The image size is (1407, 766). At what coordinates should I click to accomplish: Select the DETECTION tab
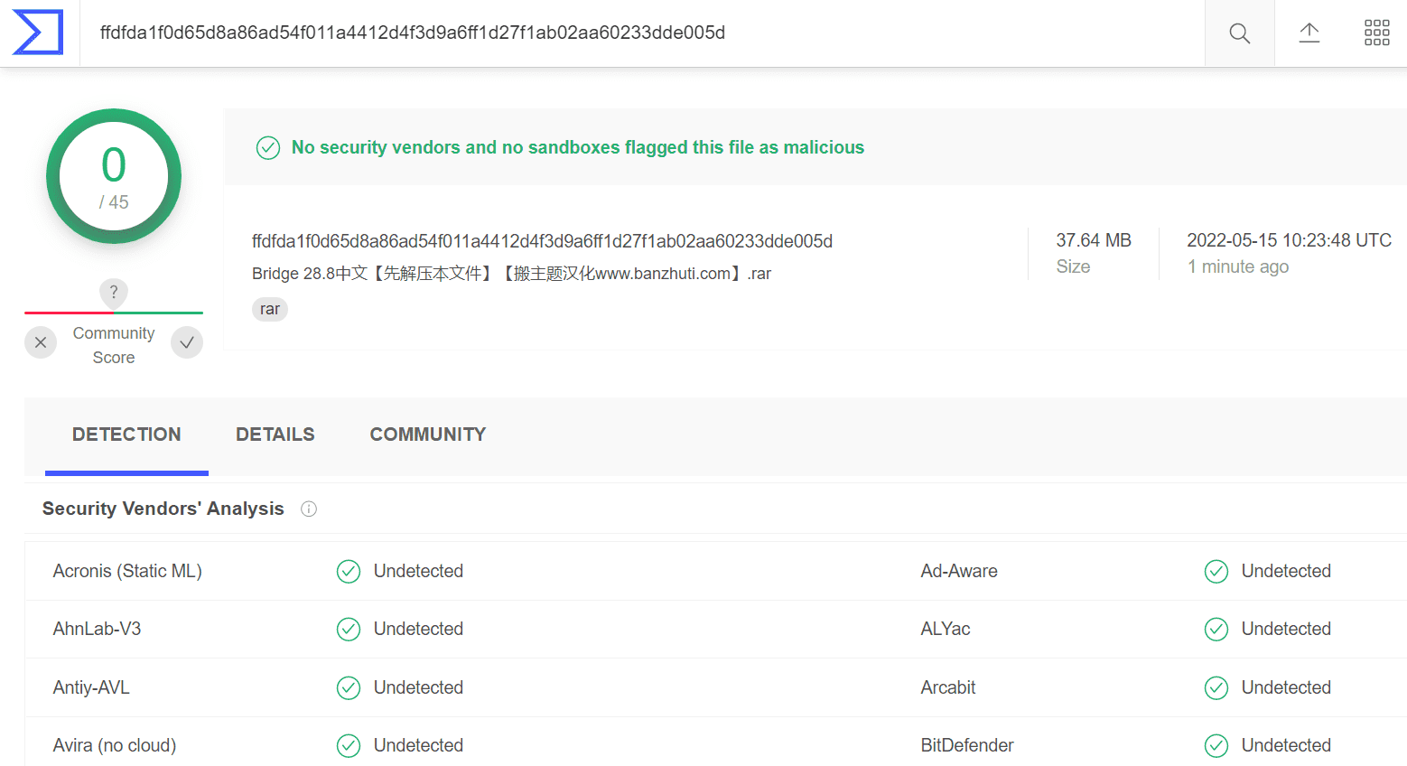126,434
